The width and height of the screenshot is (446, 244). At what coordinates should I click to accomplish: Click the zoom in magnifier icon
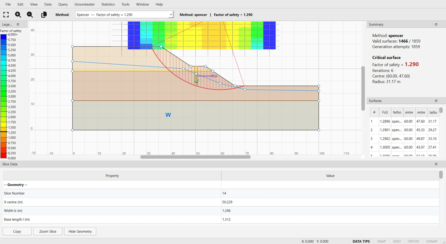pyautogui.click(x=18, y=15)
